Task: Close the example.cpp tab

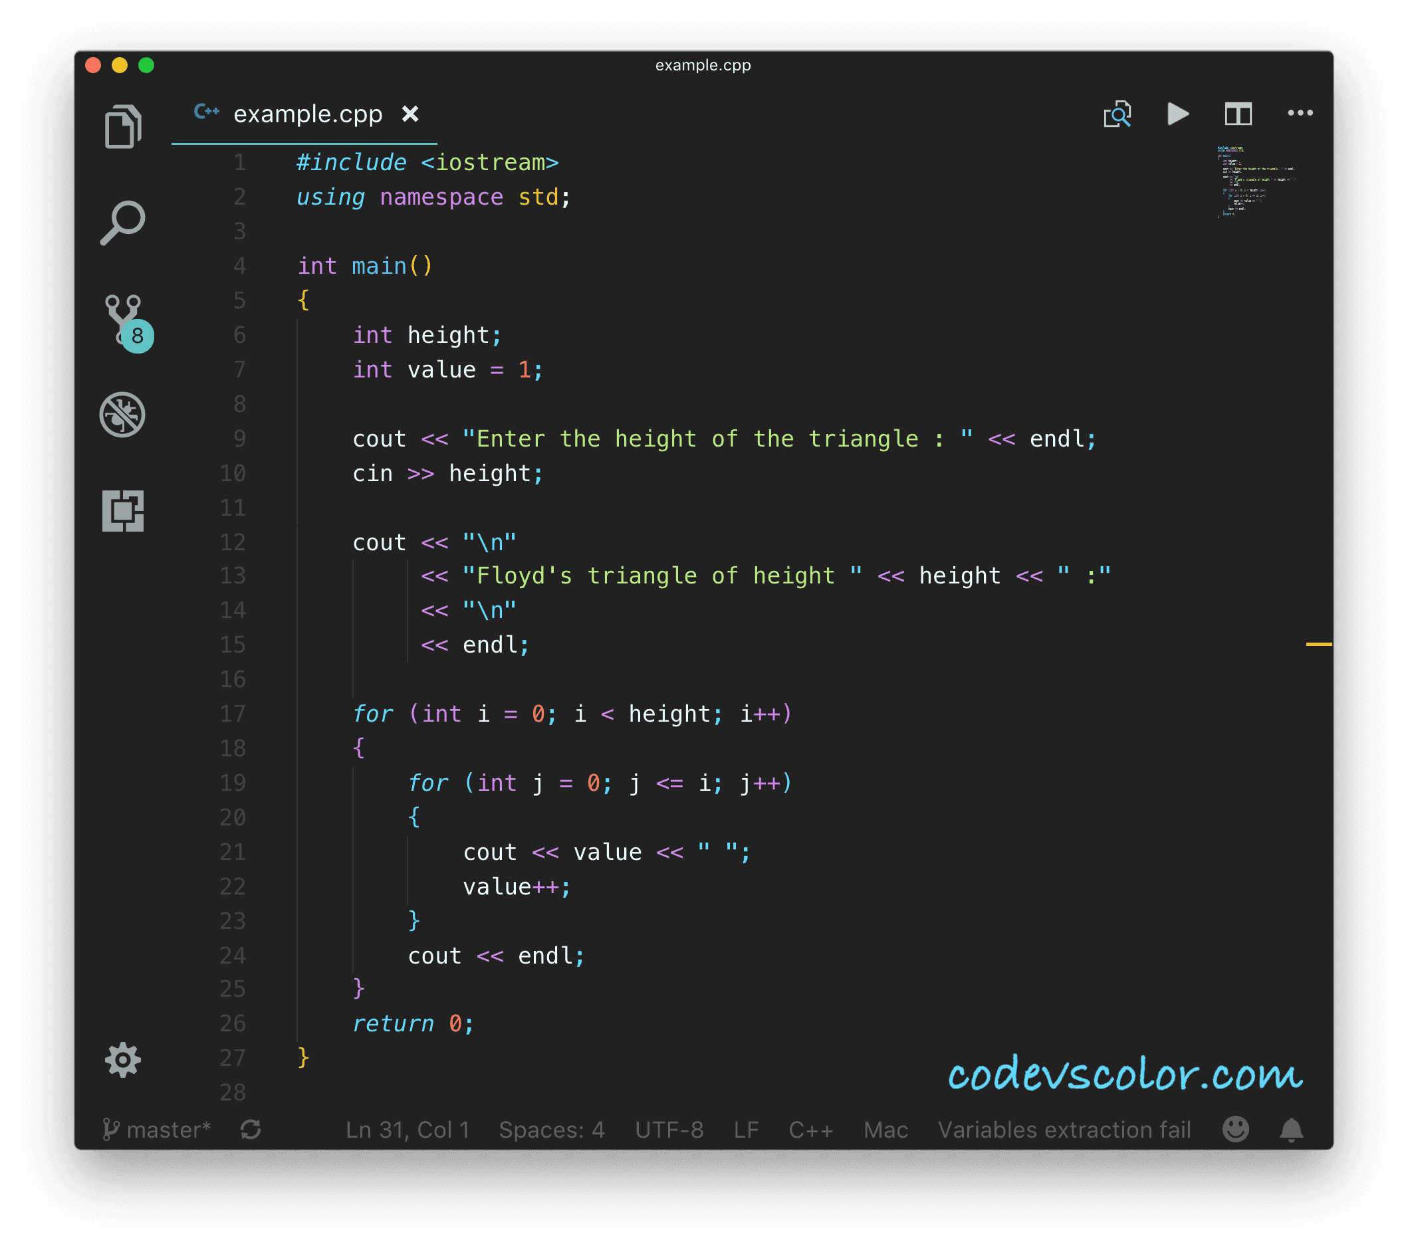Action: [410, 114]
